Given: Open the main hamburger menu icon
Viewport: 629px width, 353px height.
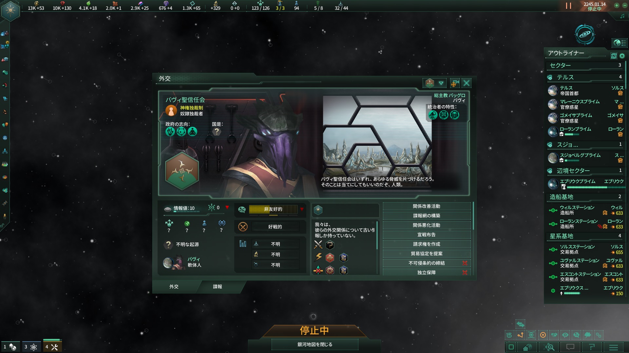Looking at the screenshot, I should click(614, 347).
